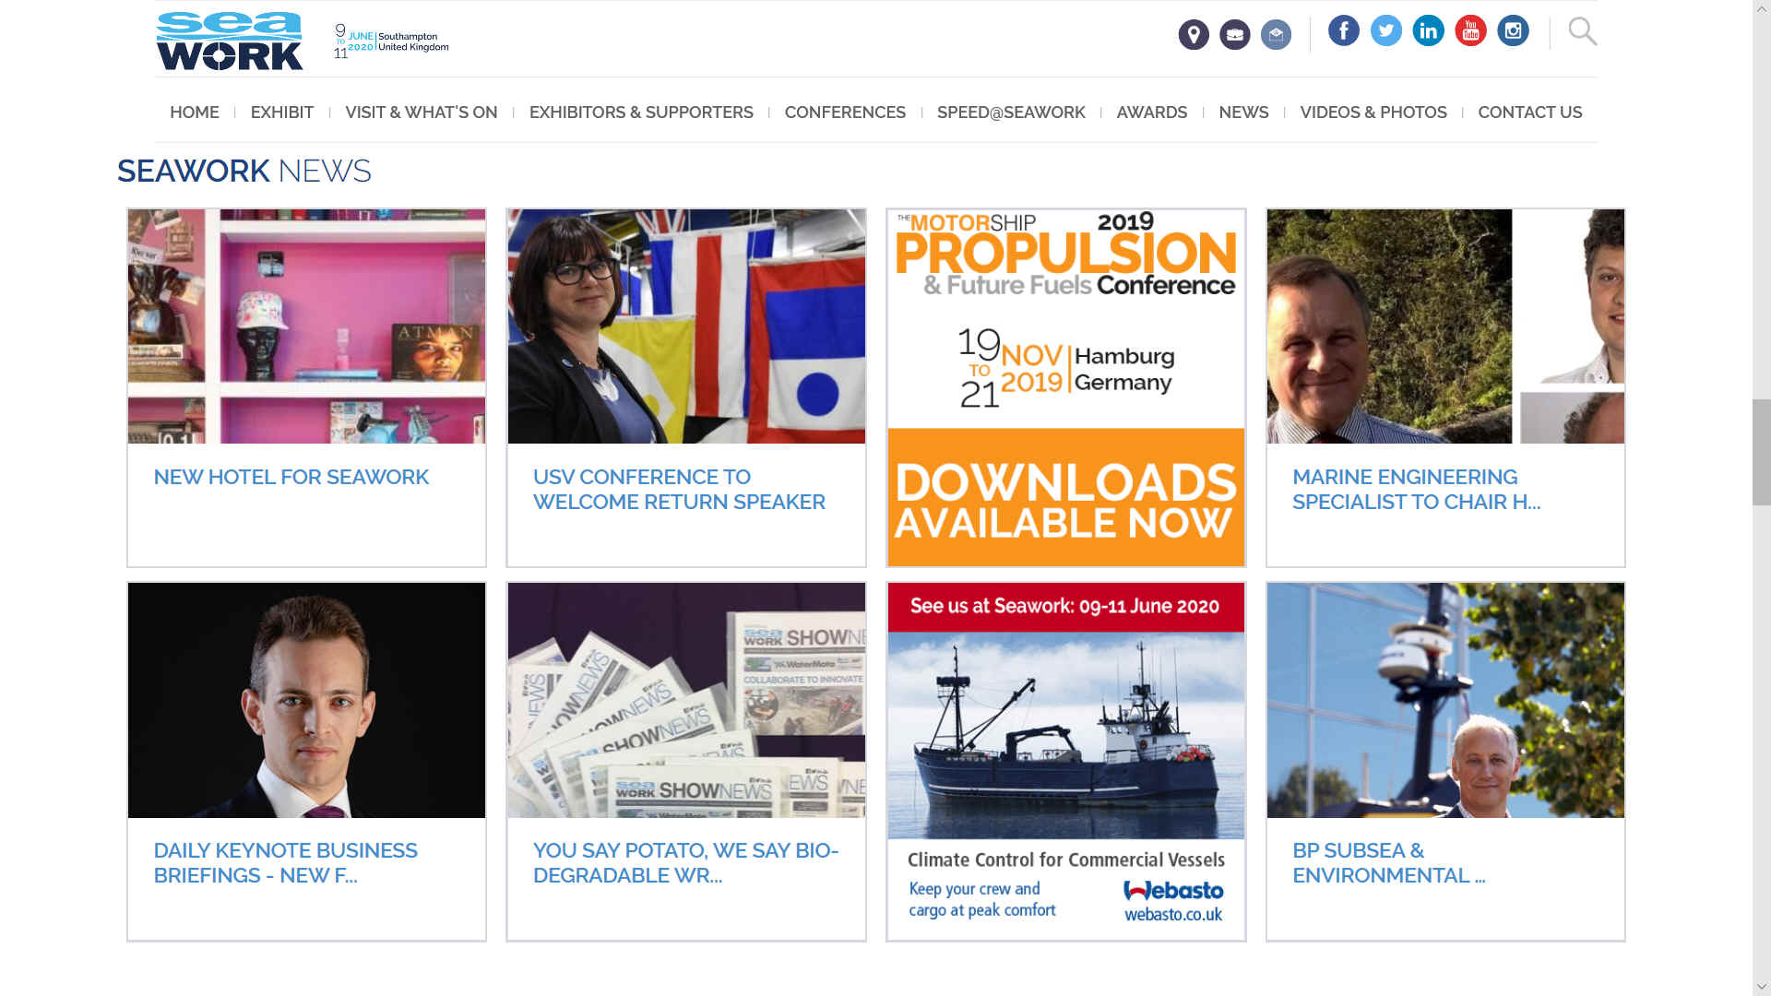
Task: Open VISIT & WHAT'S ON menu
Action: coord(422,113)
